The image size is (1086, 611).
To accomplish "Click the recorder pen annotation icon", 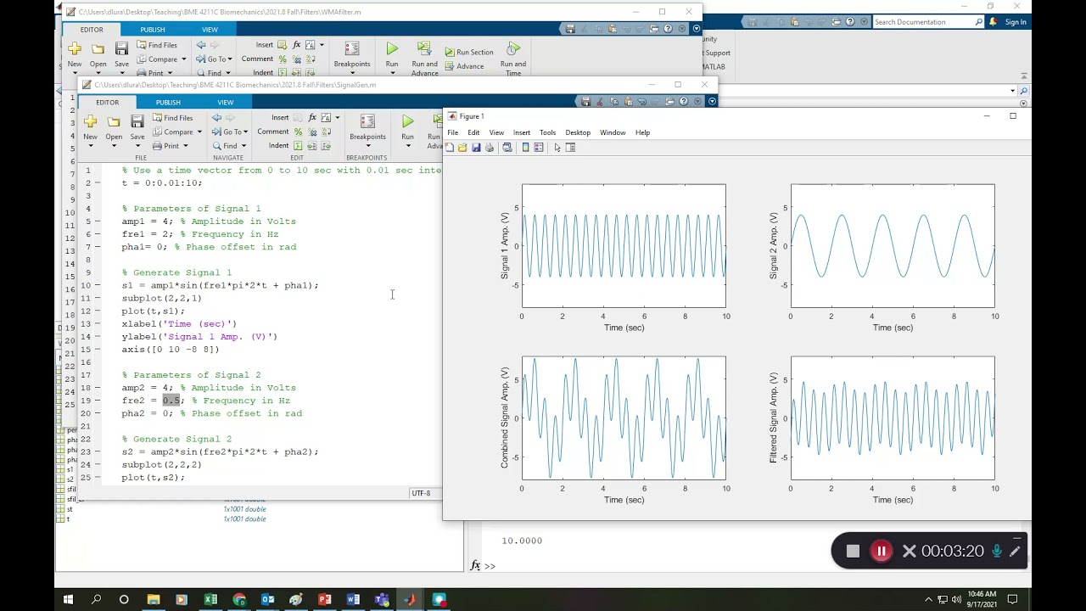I will coord(1015,552).
